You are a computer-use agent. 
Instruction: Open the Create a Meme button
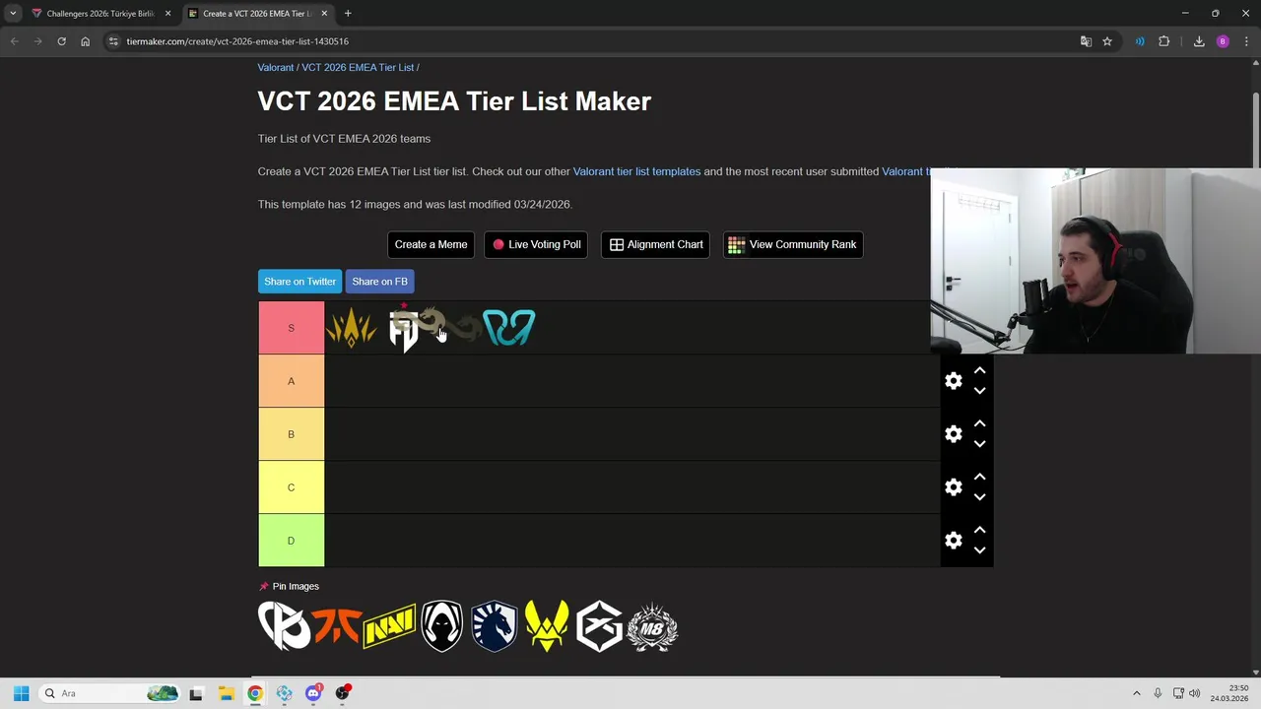(431, 244)
